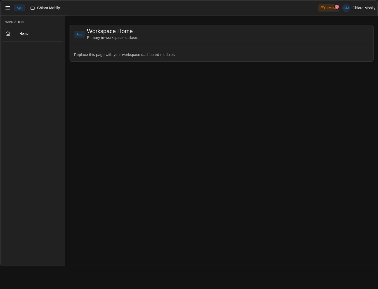Click the NAVIGATION section heading

pyautogui.click(x=14, y=22)
